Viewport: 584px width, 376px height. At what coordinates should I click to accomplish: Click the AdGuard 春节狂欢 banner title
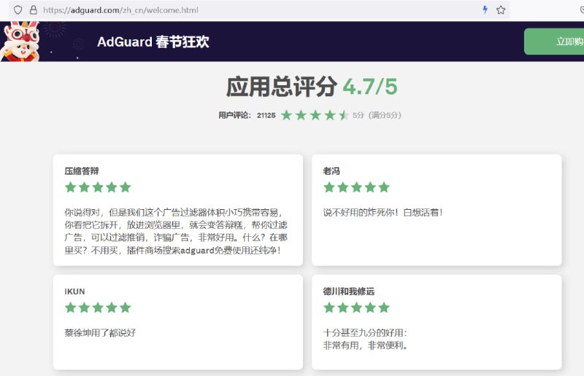(153, 42)
